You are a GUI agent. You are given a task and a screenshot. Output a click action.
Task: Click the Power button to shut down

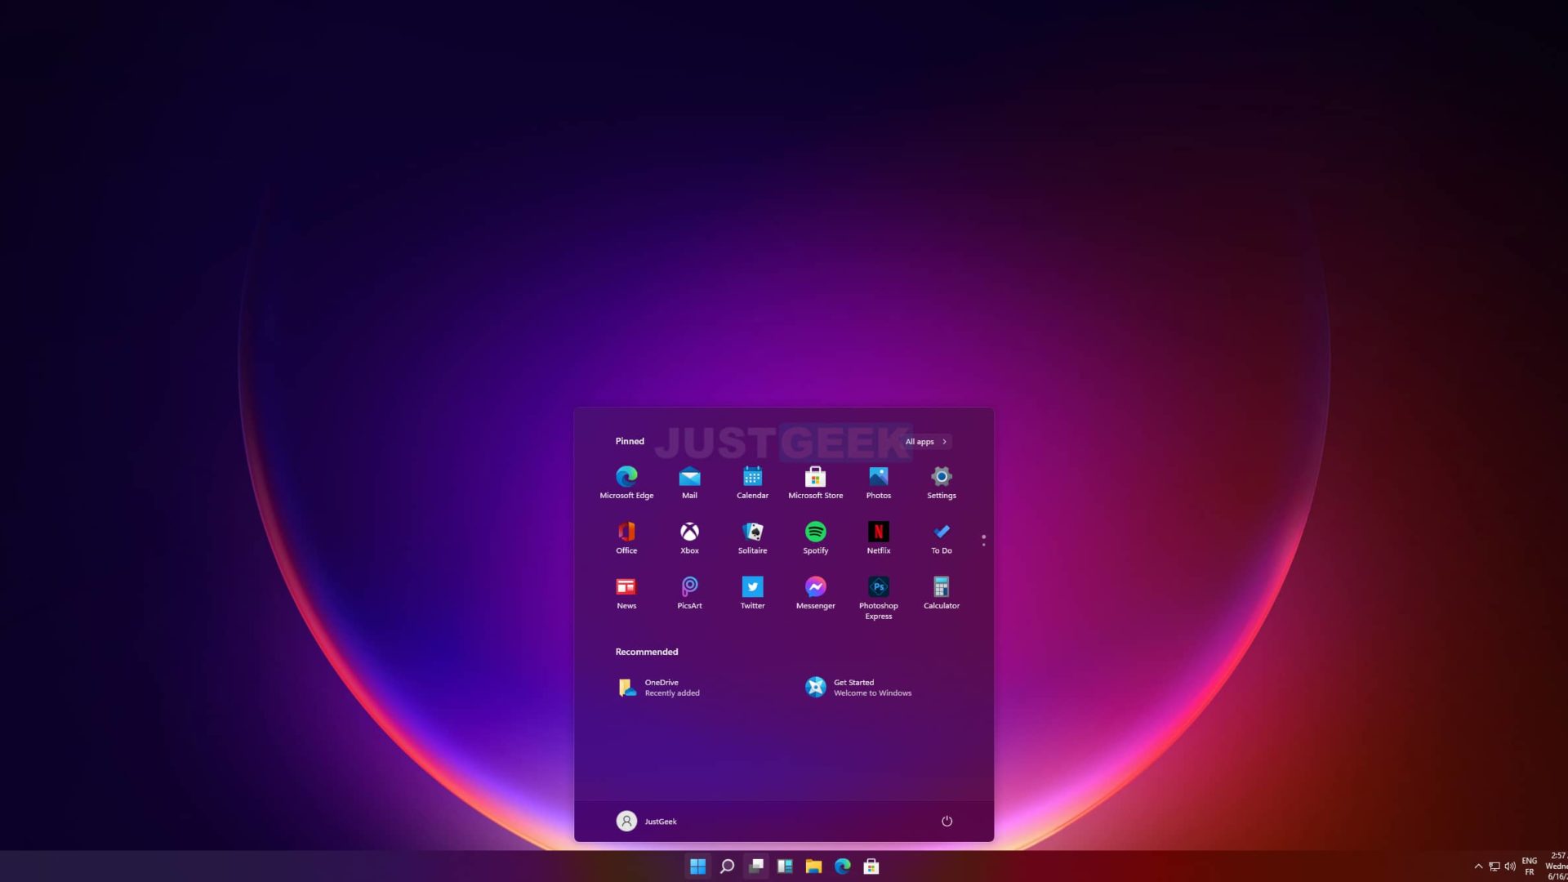(x=947, y=821)
